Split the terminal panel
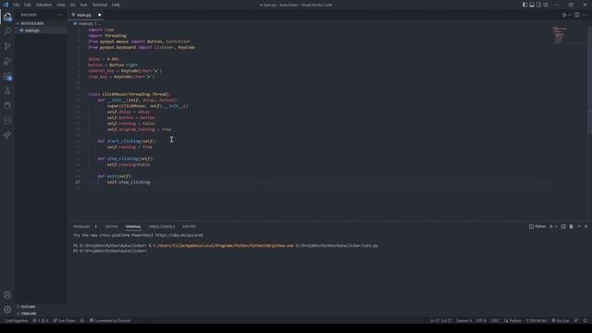The width and height of the screenshot is (592, 333). coord(563,227)
